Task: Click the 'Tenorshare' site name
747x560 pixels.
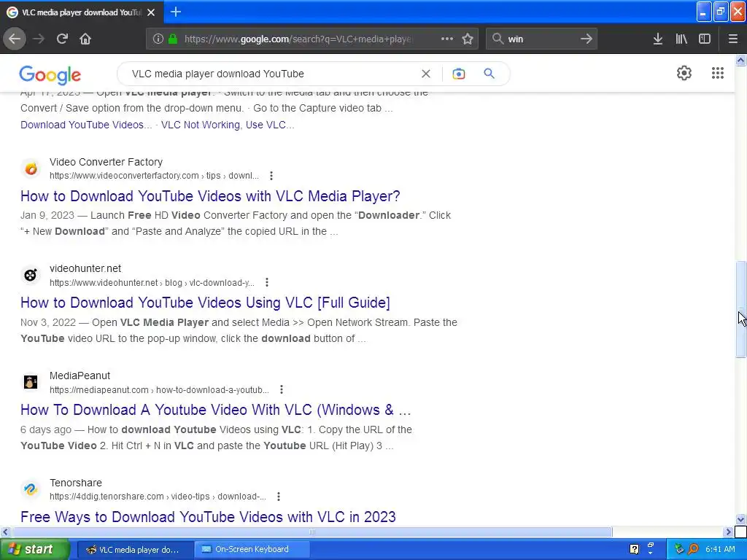Action: coord(76,483)
